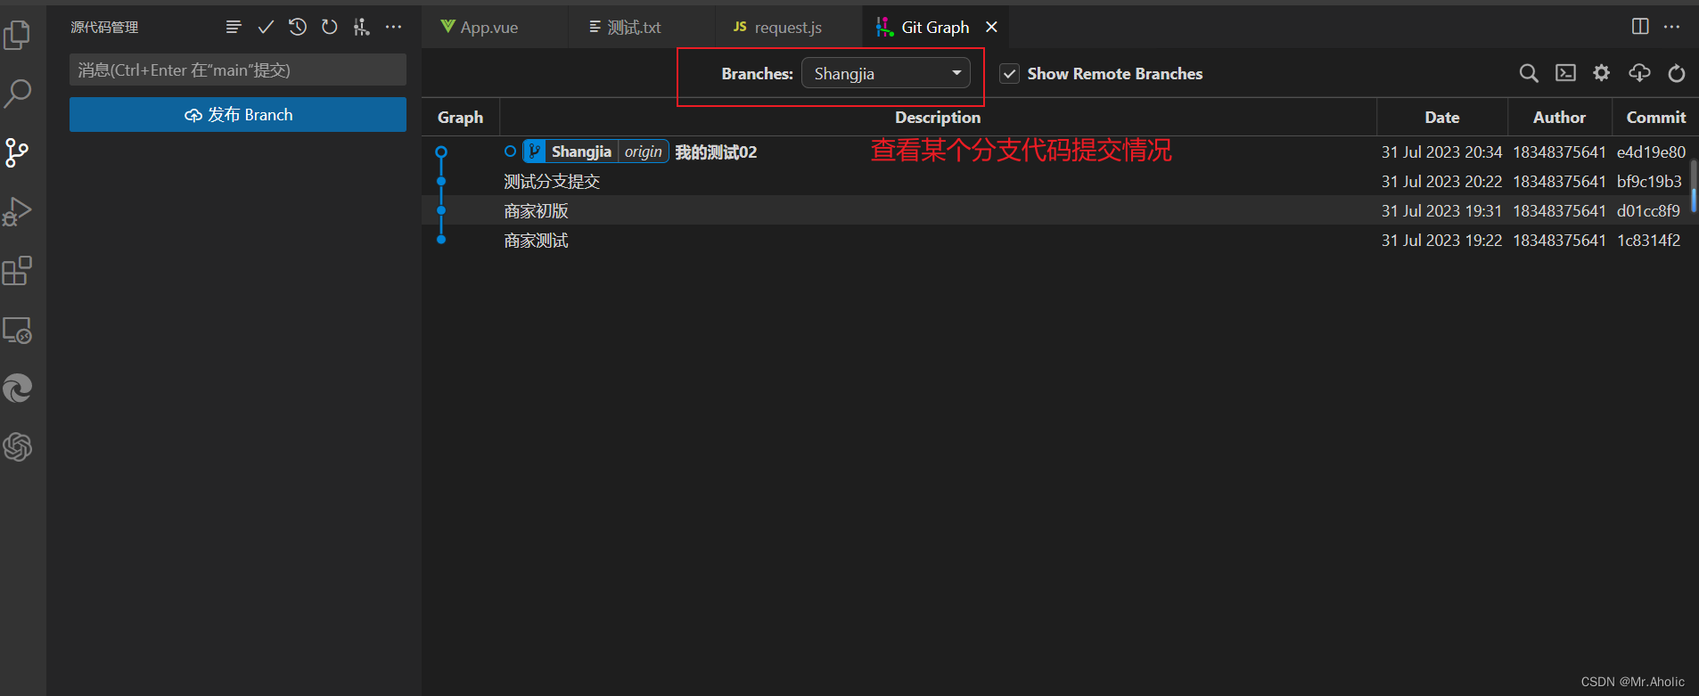Open Git Graph from source control header
Image resolution: width=1699 pixels, height=696 pixels.
(x=361, y=28)
